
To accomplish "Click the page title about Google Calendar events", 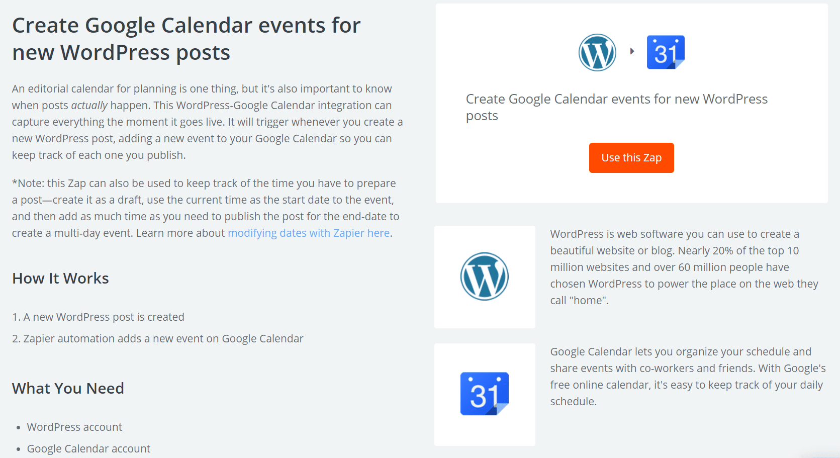I will point(186,38).
